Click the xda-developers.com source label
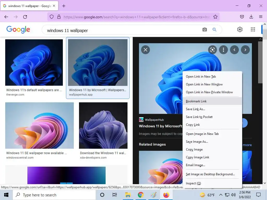Screen dimensions: 267x200 pyautogui.click(x=93, y=158)
